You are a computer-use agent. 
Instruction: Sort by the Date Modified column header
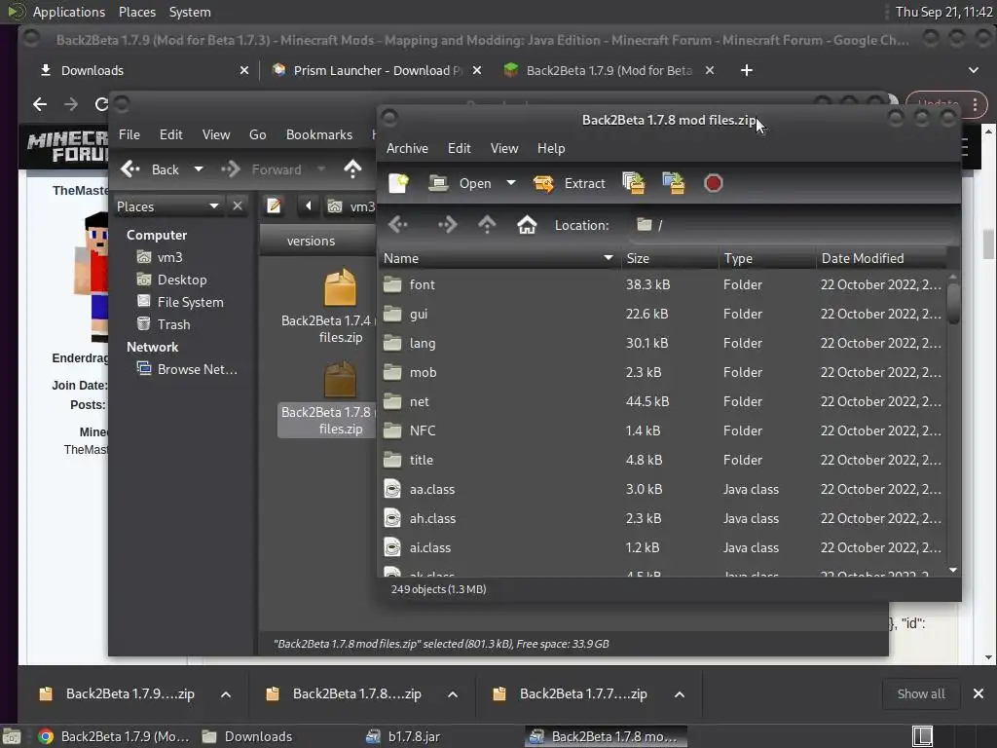(x=882, y=258)
